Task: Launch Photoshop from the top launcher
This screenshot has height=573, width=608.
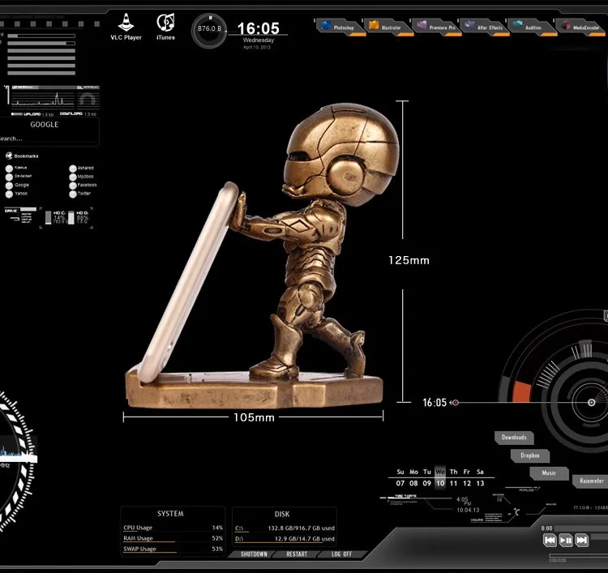Action: tap(340, 27)
